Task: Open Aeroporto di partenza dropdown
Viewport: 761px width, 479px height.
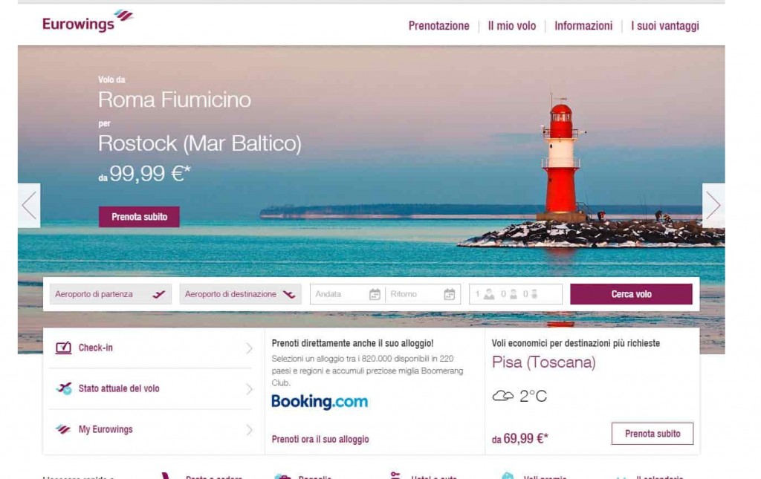Action: point(111,294)
